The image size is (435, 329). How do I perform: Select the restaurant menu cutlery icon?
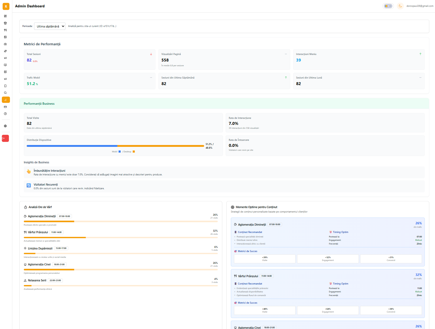click(x=5, y=30)
